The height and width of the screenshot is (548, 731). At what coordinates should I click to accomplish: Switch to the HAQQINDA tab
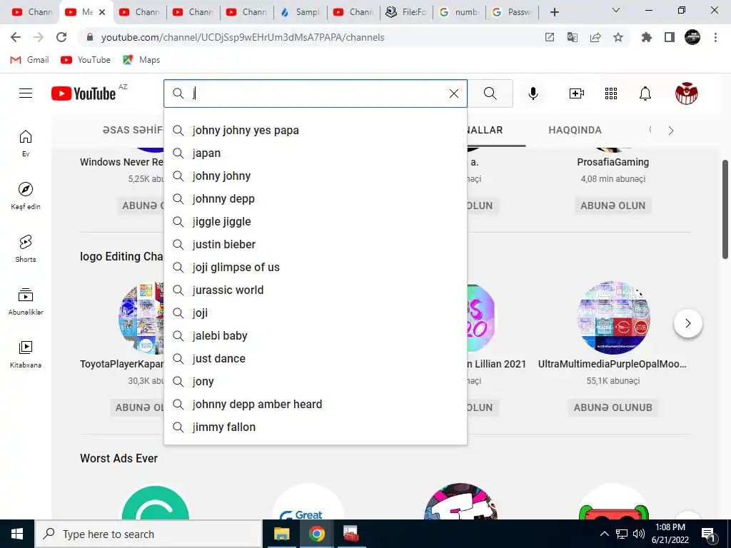[575, 130]
